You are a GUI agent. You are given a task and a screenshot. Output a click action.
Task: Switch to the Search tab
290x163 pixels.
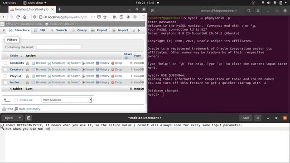(59, 30)
